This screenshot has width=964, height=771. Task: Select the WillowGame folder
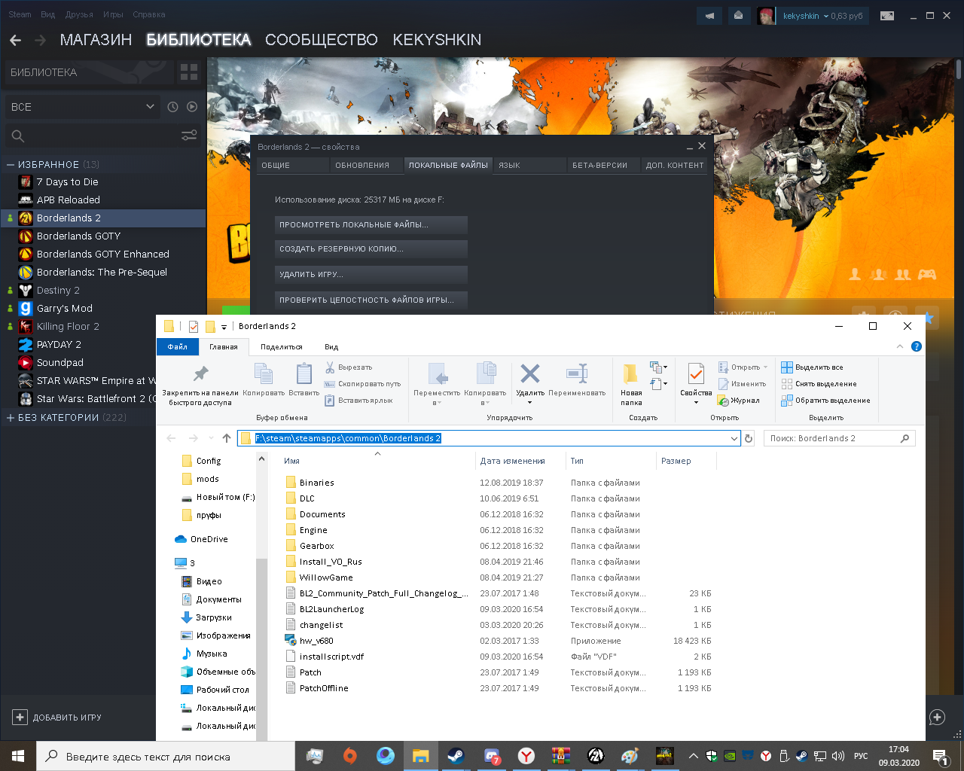[x=326, y=577]
